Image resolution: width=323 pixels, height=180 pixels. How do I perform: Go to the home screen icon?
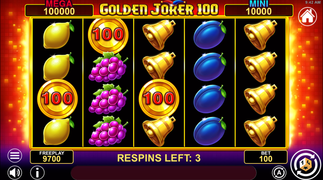click(307, 17)
